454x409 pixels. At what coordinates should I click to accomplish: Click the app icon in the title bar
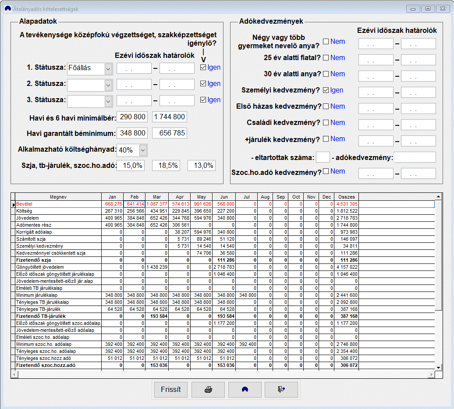(8, 9)
